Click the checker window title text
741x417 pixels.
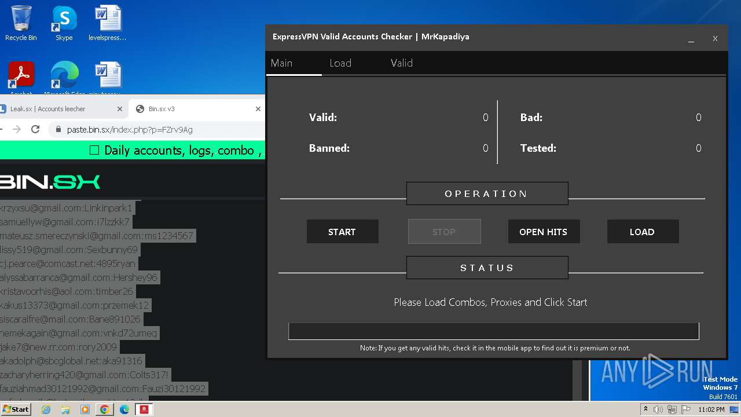point(371,36)
